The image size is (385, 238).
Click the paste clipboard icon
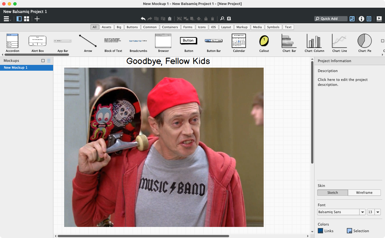170,19
